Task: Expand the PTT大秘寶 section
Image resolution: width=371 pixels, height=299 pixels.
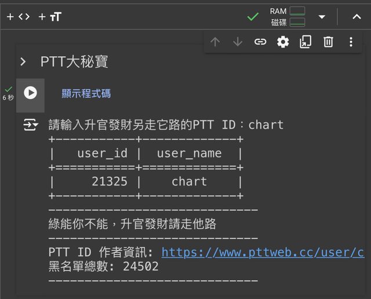Action: 23,61
